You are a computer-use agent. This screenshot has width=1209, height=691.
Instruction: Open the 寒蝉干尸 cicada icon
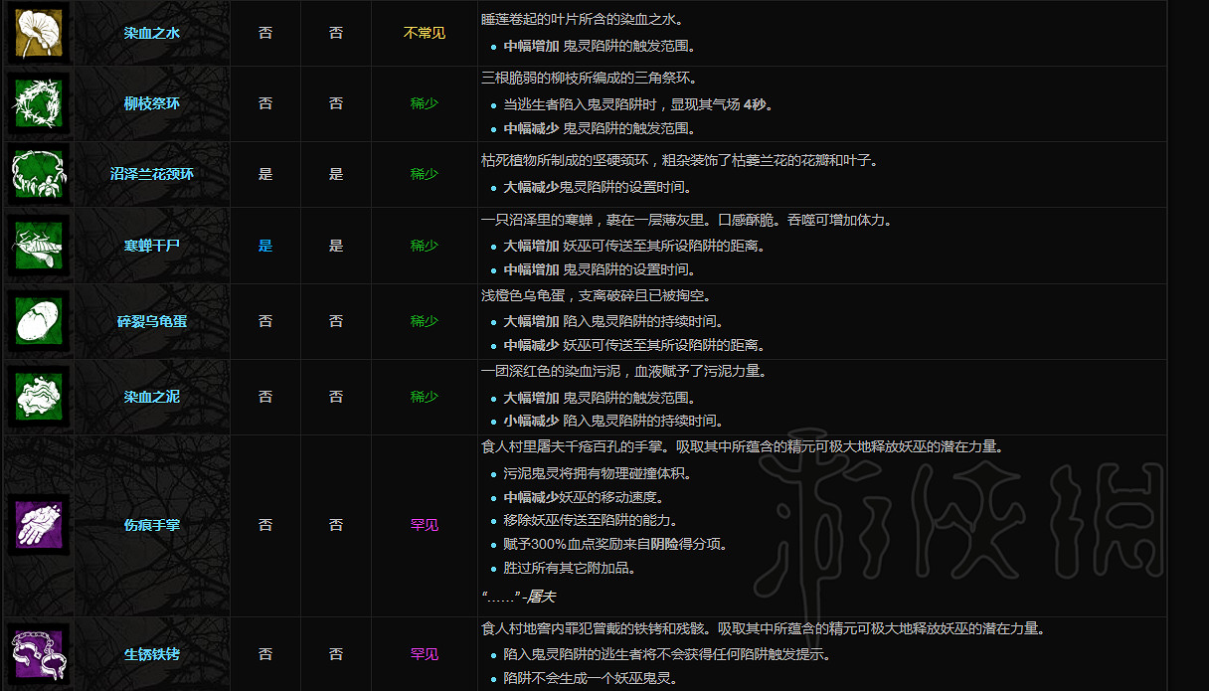tap(38, 247)
